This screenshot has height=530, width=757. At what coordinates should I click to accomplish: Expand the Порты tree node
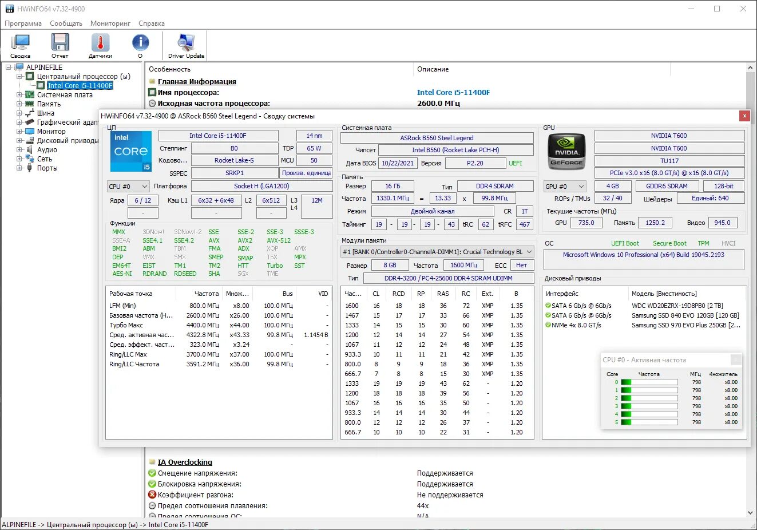tap(19, 168)
